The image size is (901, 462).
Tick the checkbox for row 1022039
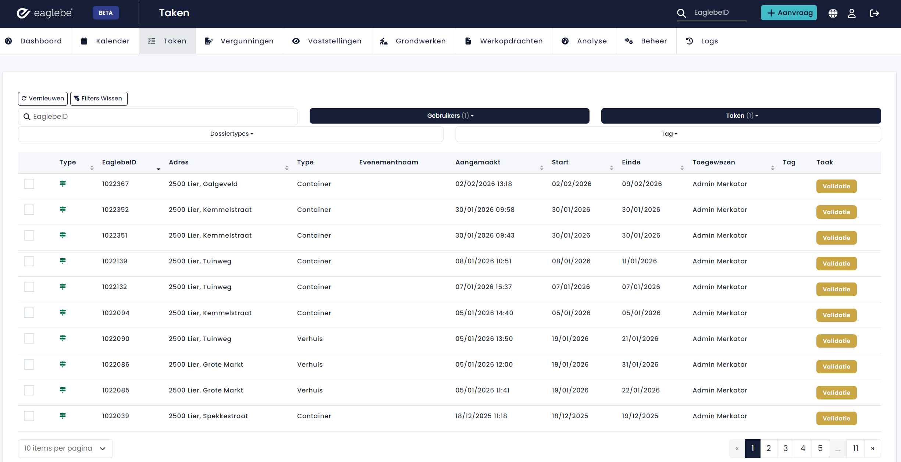tap(29, 416)
